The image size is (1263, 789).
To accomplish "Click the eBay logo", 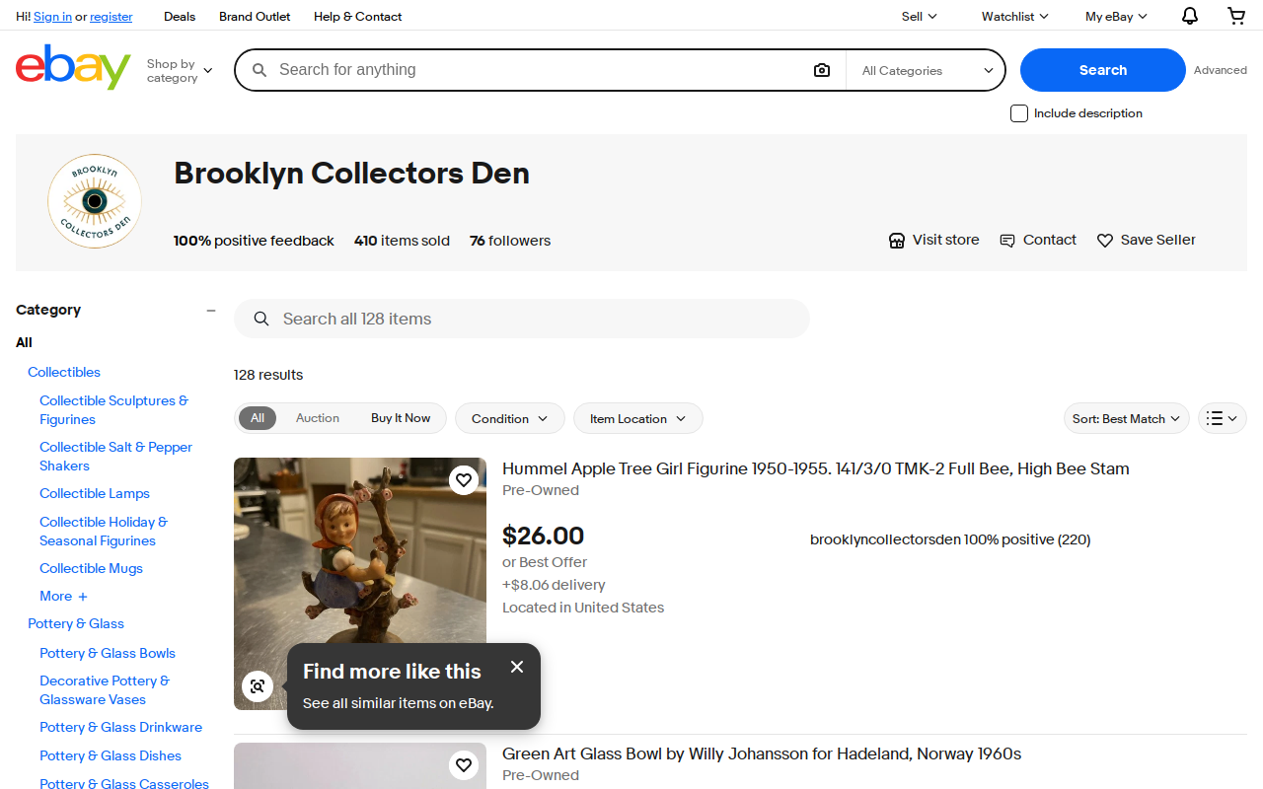I will click(73, 67).
